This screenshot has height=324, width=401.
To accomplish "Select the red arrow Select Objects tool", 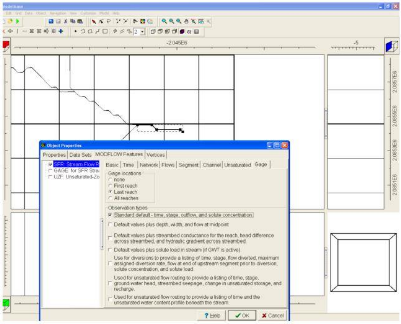I will tap(94, 22).
